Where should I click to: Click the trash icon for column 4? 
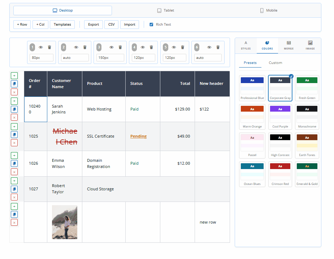[151, 47]
